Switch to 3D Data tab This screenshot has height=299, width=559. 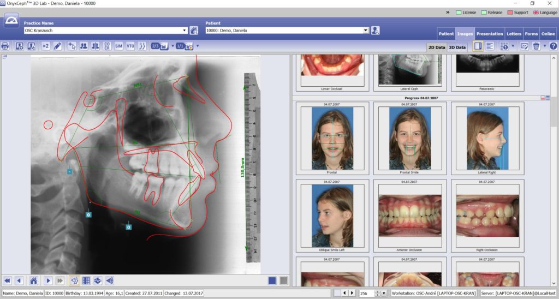tap(457, 47)
